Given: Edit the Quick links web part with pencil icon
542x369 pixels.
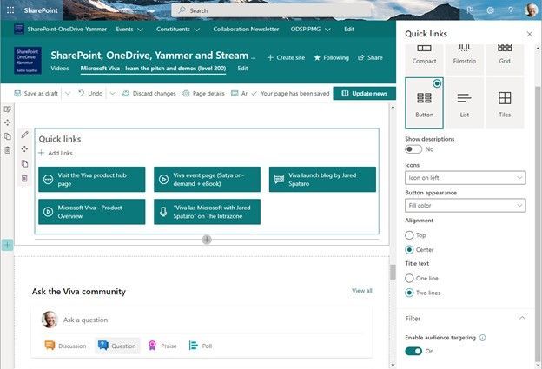Looking at the screenshot, I should (24, 135).
